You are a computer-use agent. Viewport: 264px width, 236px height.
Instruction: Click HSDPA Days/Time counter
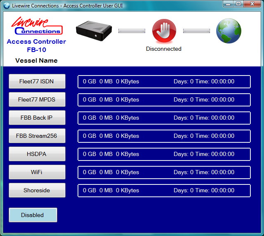coord(204,154)
